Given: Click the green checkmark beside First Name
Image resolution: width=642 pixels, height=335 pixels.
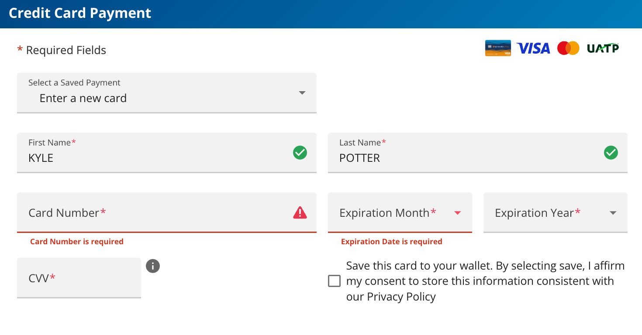Looking at the screenshot, I should click(x=300, y=153).
